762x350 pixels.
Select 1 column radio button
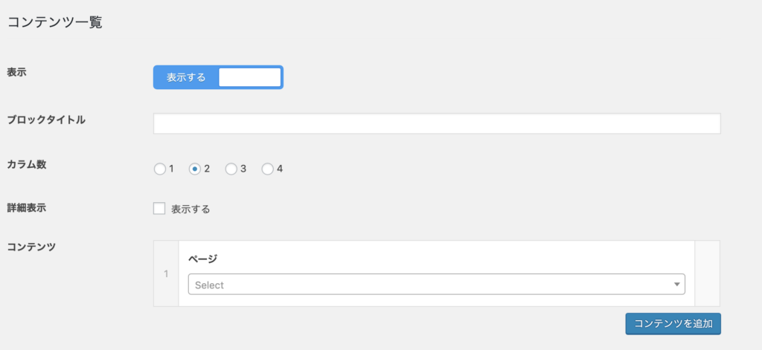[159, 169]
